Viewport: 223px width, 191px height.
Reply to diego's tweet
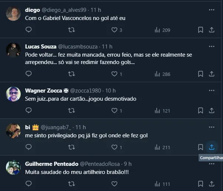(28, 30)
